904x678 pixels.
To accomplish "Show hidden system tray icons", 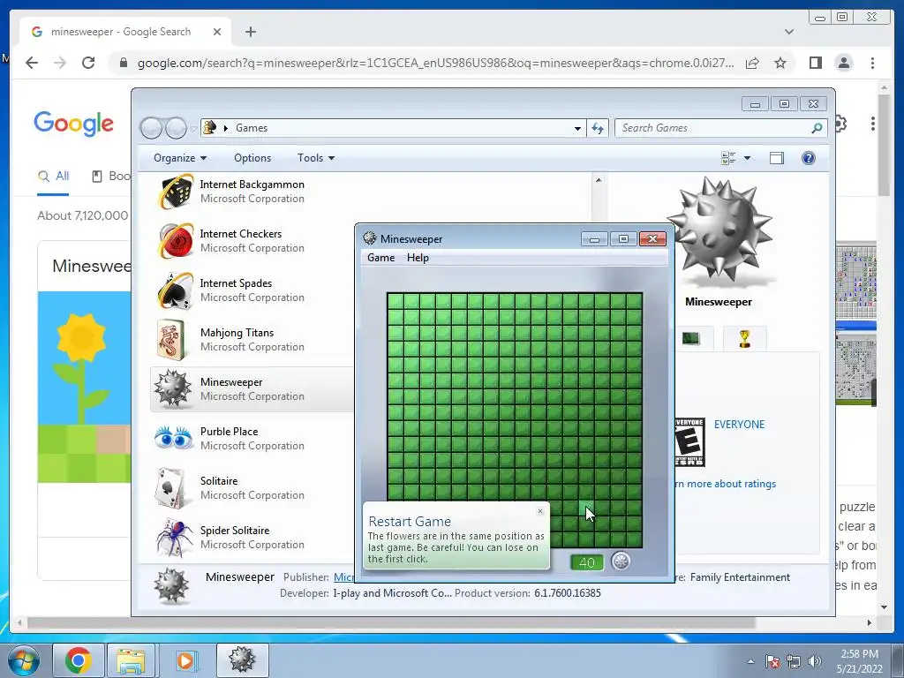I will click(x=750, y=661).
